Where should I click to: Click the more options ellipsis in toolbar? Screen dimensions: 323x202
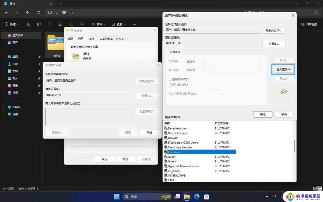(x=135, y=24)
